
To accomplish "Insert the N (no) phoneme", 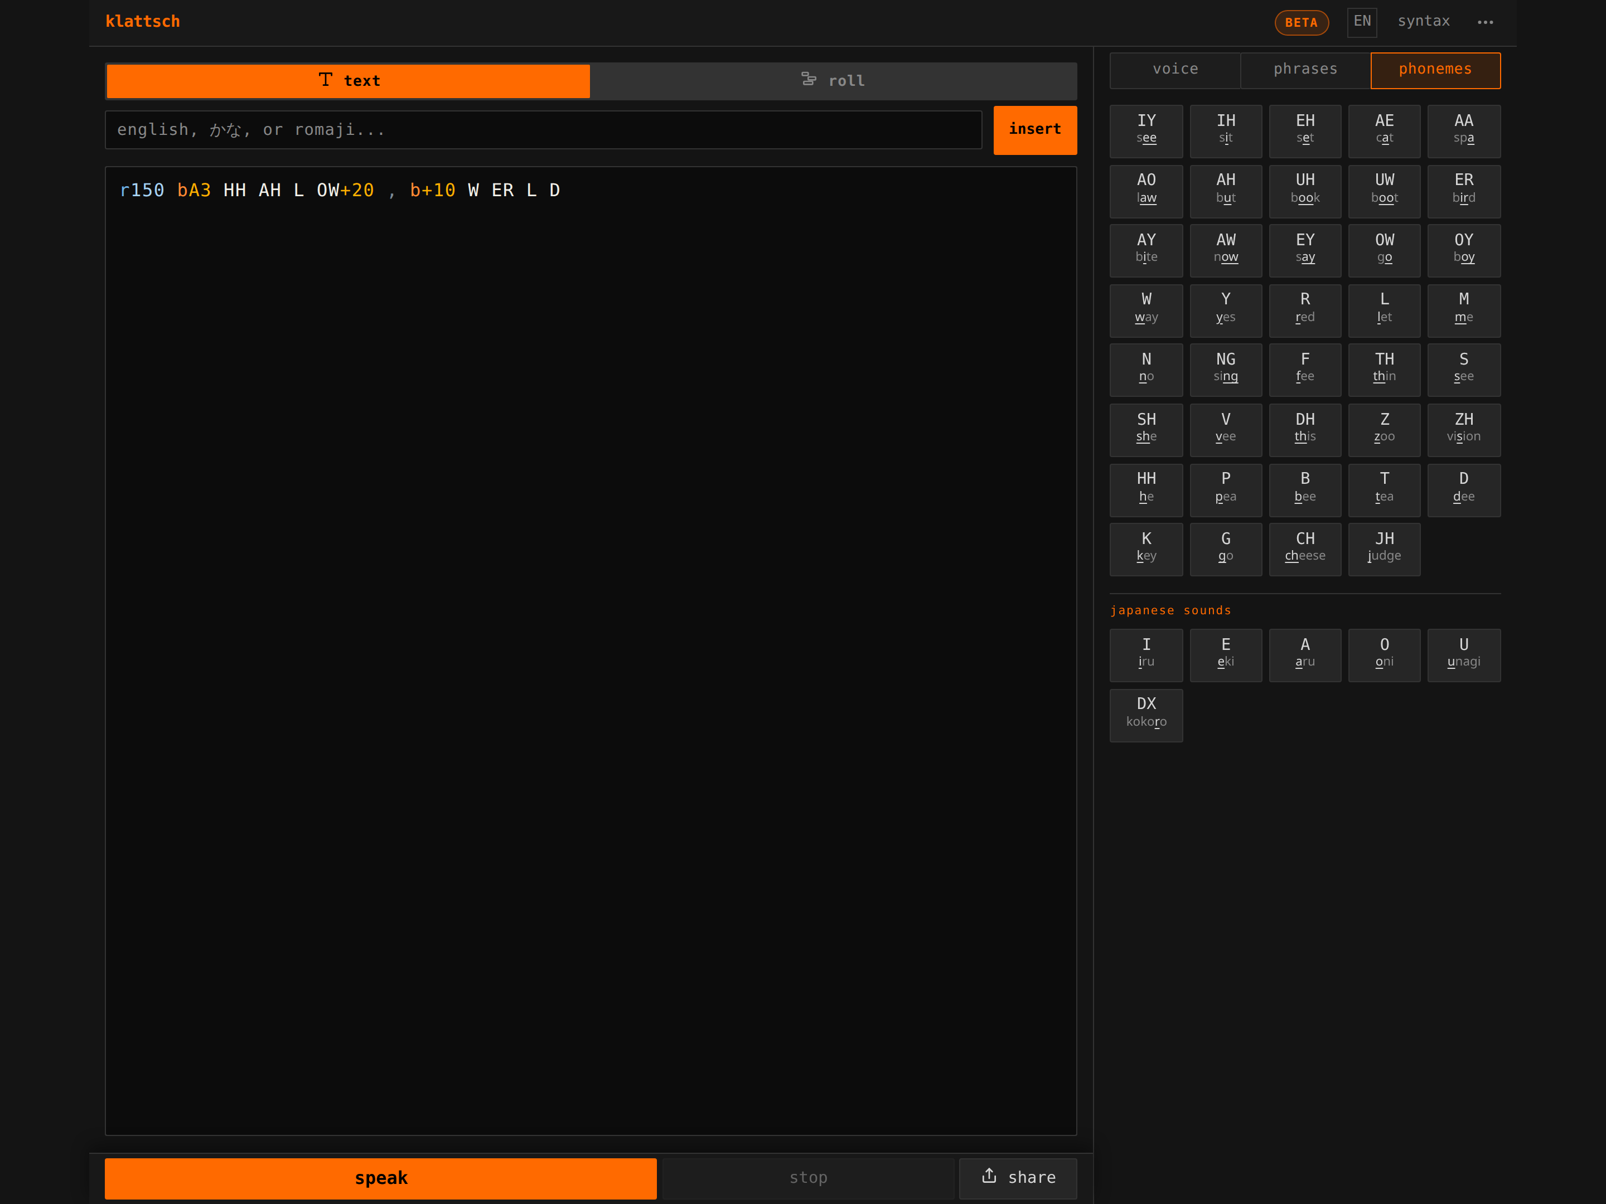I will point(1146,370).
